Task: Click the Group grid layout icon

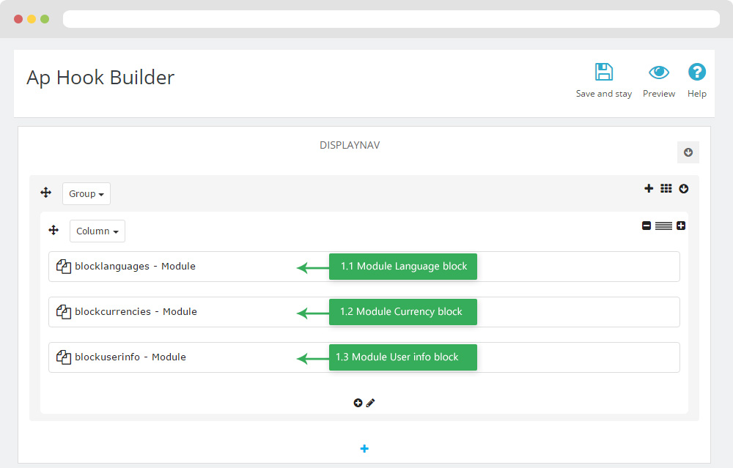Action: pos(666,188)
